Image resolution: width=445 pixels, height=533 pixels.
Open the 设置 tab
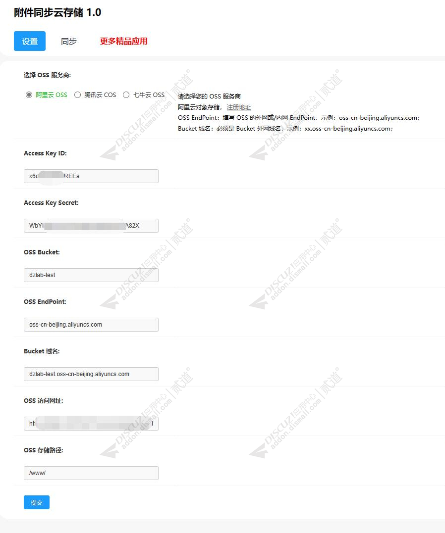(30, 41)
